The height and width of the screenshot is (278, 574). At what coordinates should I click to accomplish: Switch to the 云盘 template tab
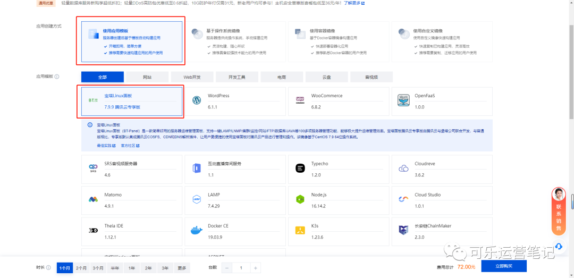(x=326, y=77)
